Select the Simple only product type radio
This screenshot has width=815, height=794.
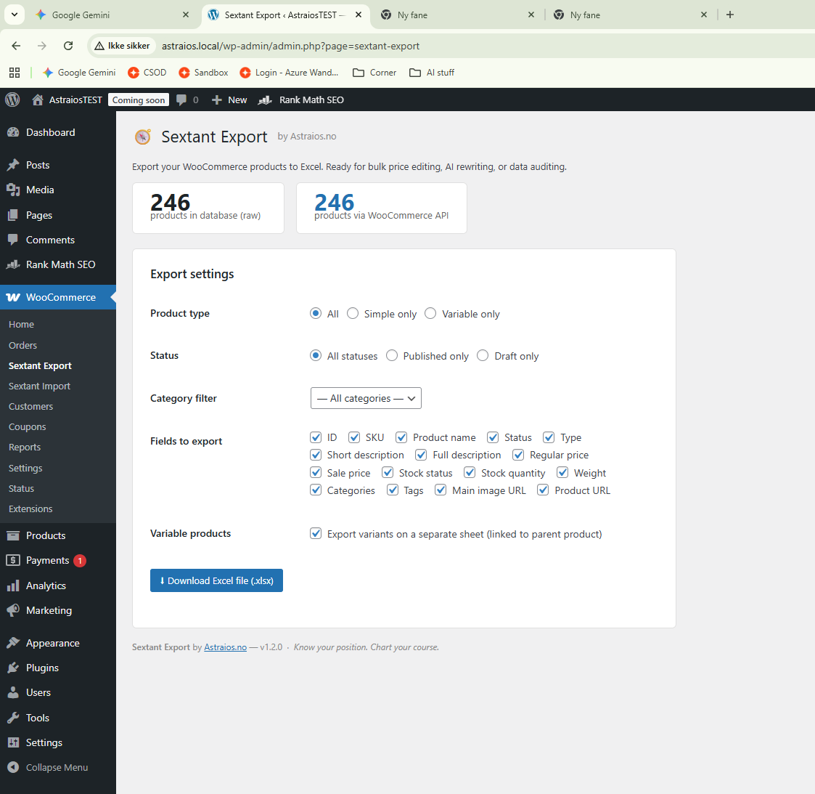pyautogui.click(x=353, y=313)
